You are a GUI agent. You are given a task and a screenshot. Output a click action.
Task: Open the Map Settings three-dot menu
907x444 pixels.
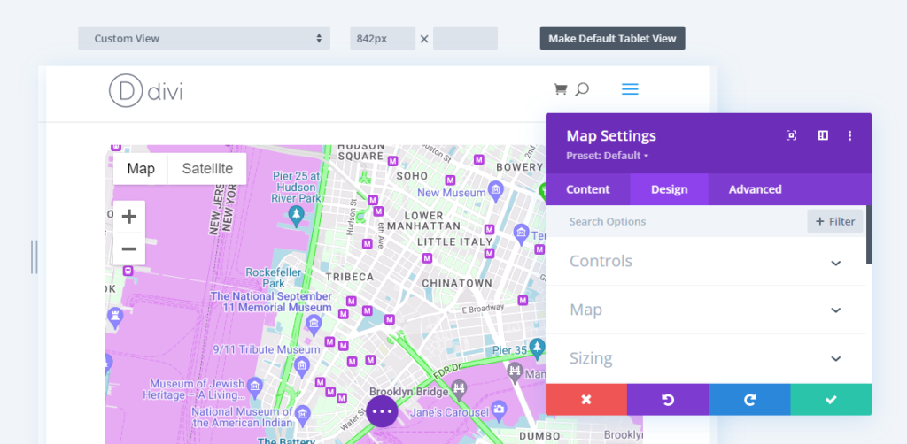tap(850, 135)
